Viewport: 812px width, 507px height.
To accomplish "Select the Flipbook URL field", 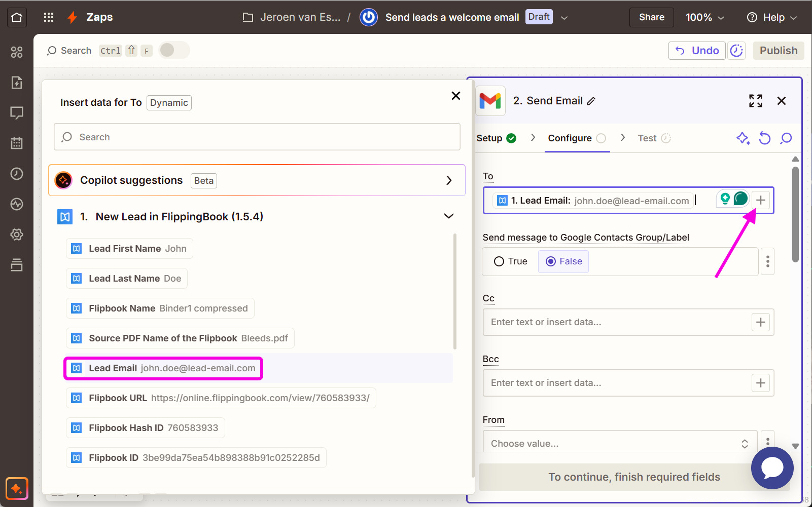I will (x=221, y=398).
